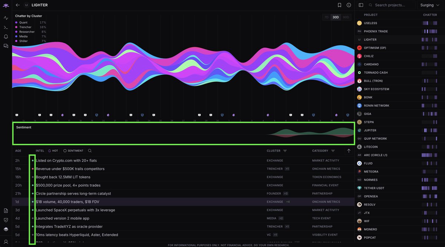445x247 pixels.
Task: Open the CATEGORY column filter
Action: coord(333,151)
